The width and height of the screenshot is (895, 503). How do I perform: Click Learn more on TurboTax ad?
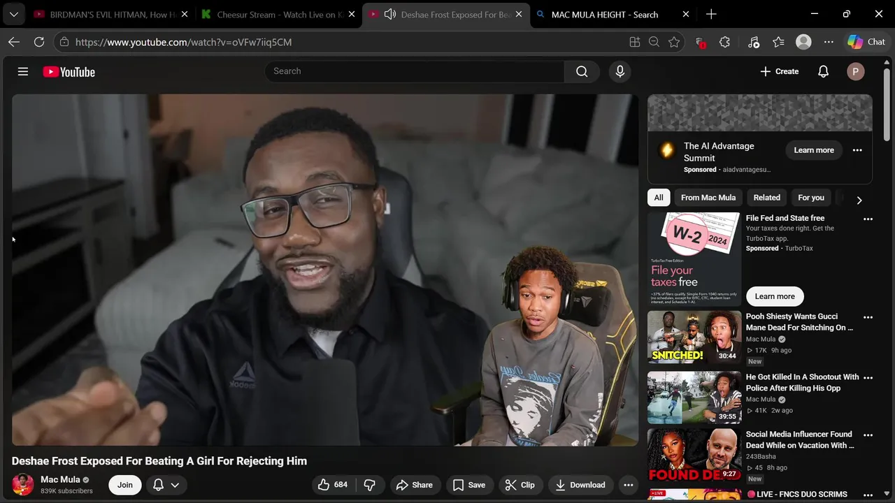(775, 296)
